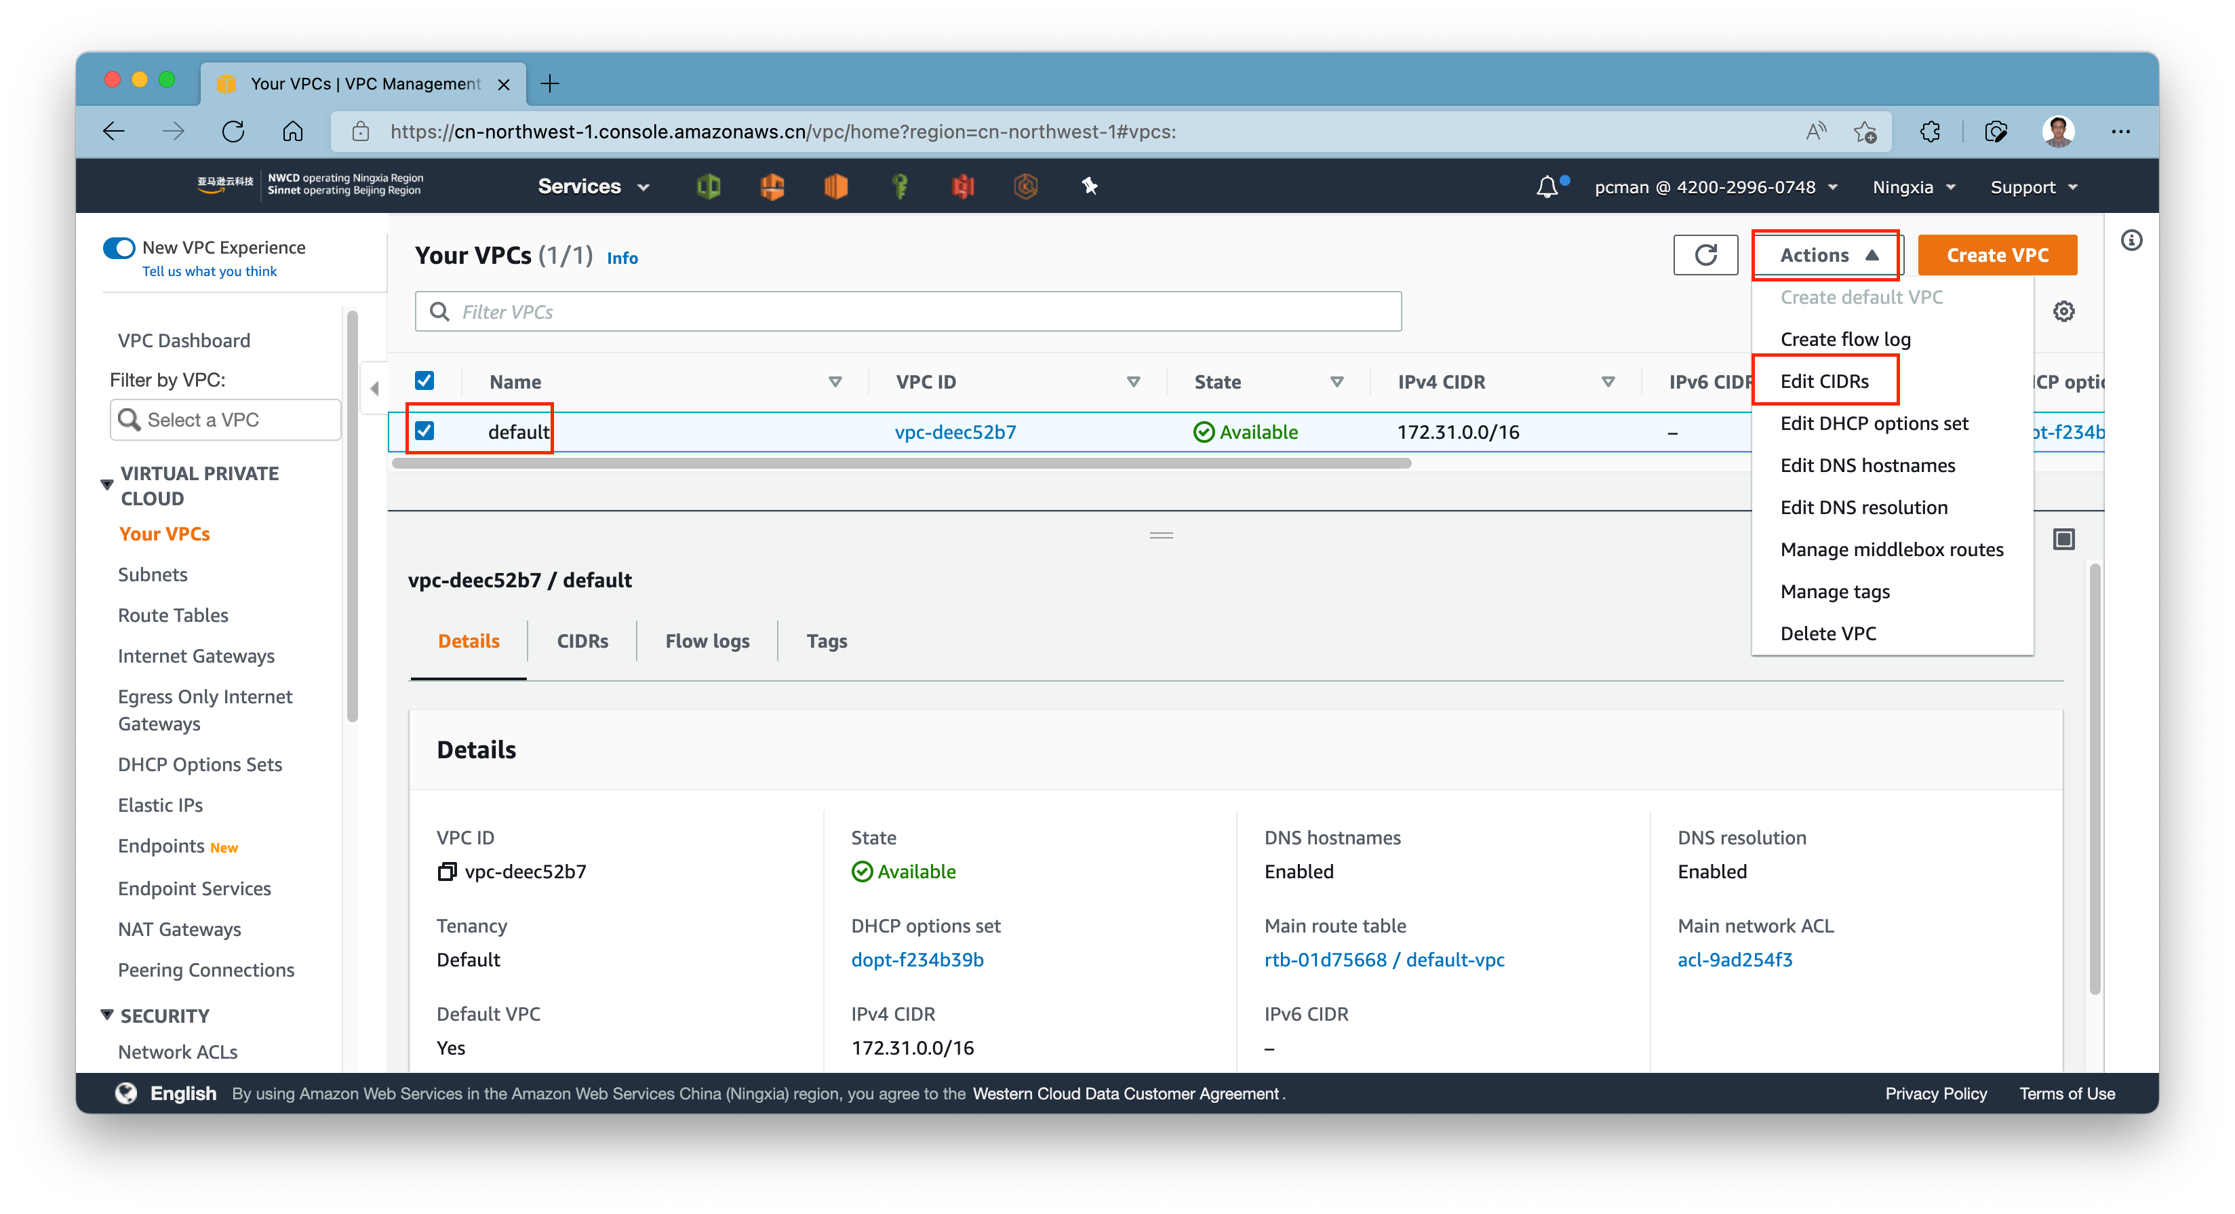2235x1214 pixels.
Task: Open the browser home icon
Action: (x=293, y=132)
